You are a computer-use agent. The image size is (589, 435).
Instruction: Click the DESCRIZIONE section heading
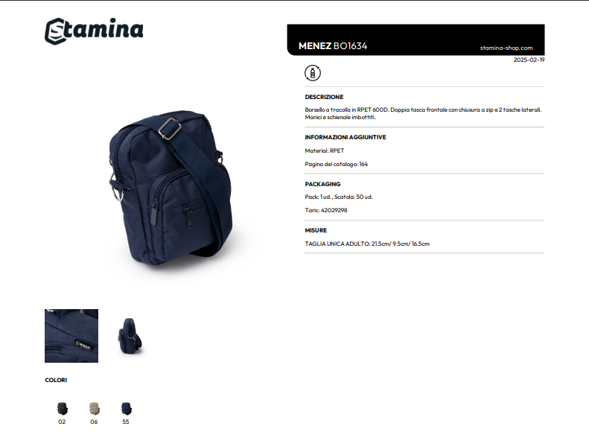click(324, 97)
